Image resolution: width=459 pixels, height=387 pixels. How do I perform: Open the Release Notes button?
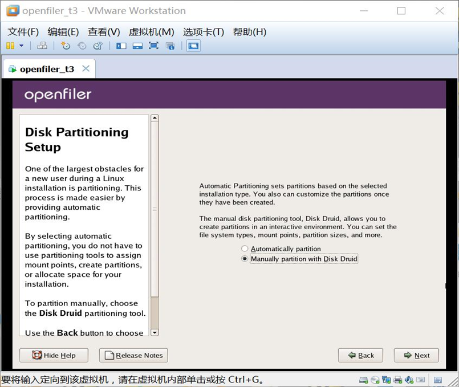coord(133,355)
